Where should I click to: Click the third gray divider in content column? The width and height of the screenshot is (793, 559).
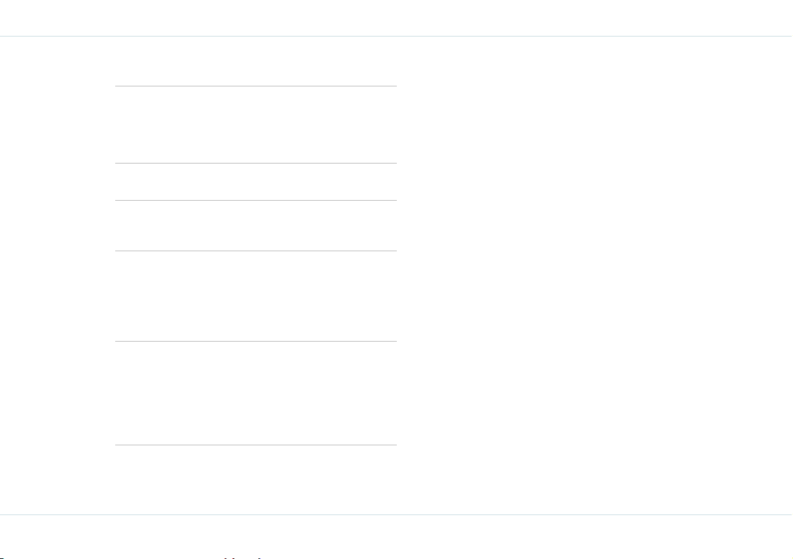pyautogui.click(x=256, y=201)
